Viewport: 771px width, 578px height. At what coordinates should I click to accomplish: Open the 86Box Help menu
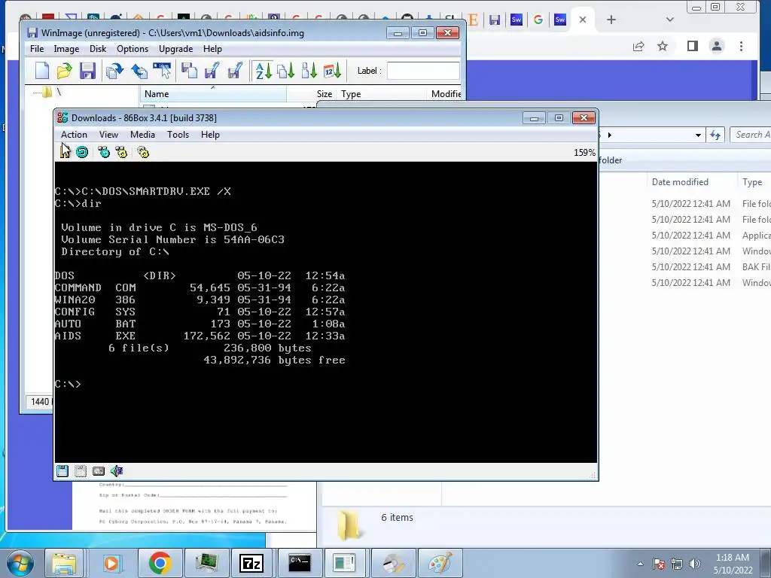[x=210, y=135]
